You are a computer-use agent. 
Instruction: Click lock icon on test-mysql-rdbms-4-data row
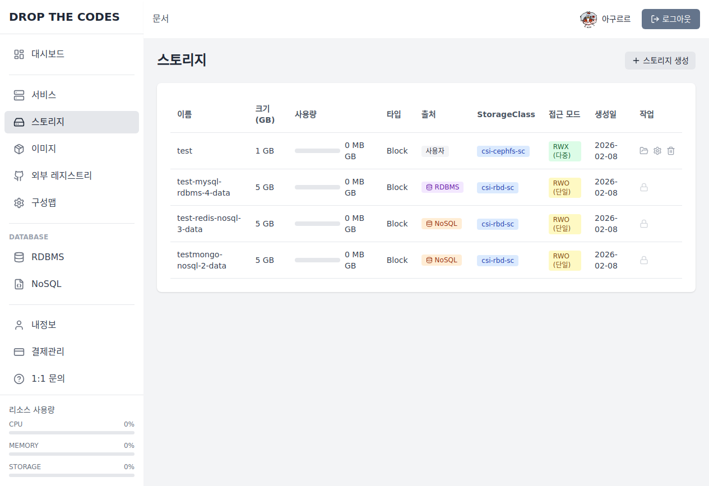644,187
